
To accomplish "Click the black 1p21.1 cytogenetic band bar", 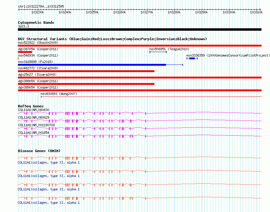I will [140, 30].
